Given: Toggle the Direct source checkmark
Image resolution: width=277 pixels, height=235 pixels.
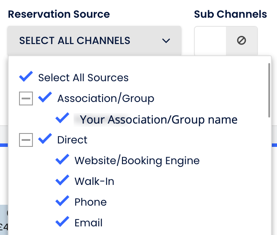Looking at the screenshot, I should [x=45, y=139].
